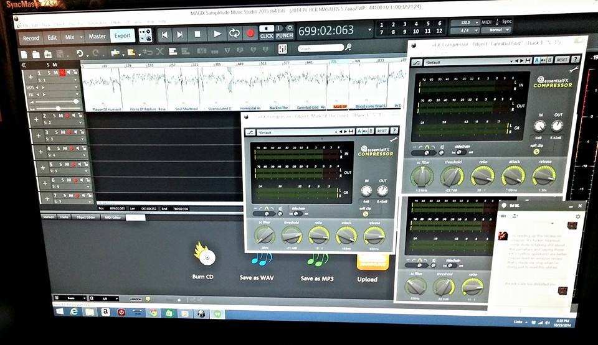Open help in the Mark Of compressor window
Screen dimensions: 598x345
tap(394, 131)
